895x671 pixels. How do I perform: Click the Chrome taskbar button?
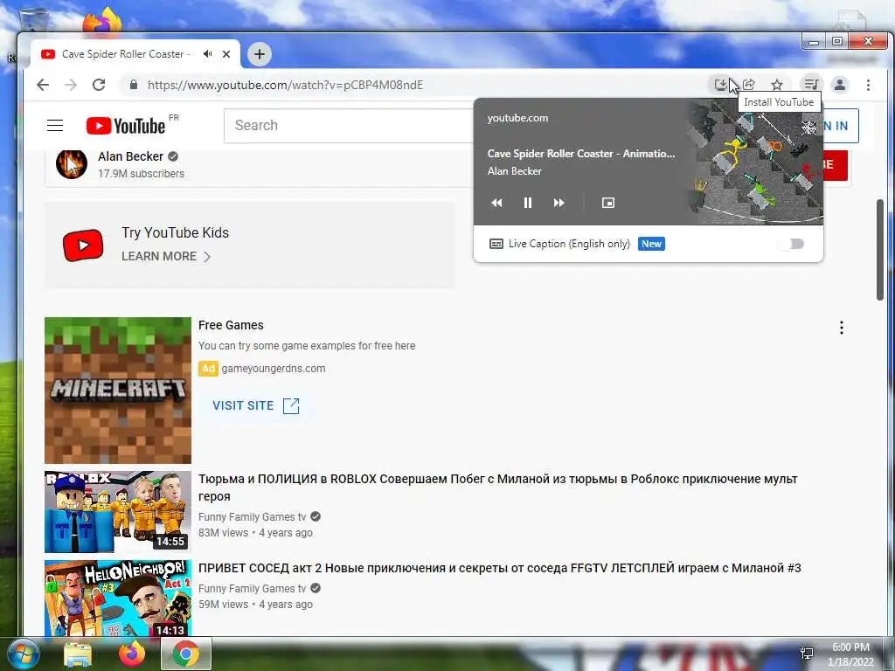186,654
